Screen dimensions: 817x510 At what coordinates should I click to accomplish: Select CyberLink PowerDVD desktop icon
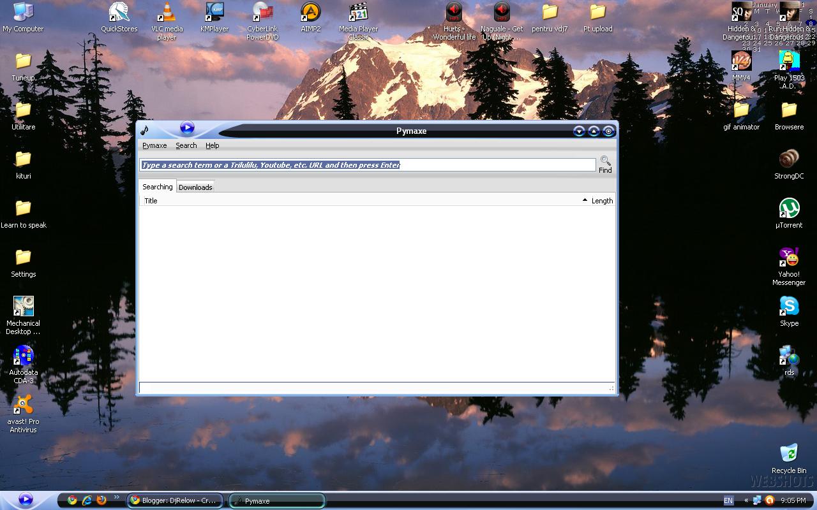click(263, 21)
